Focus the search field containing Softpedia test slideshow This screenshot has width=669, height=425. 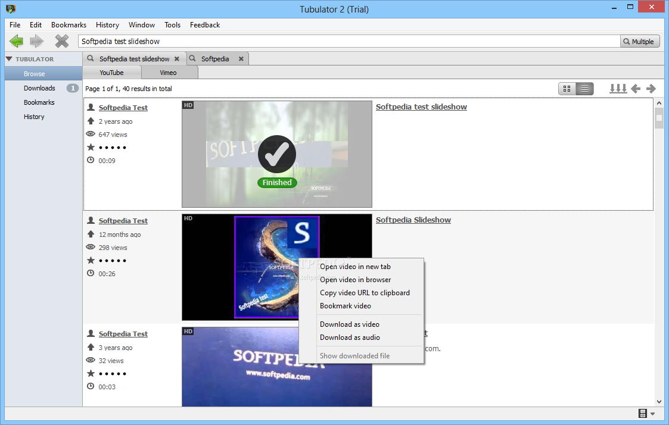click(348, 41)
